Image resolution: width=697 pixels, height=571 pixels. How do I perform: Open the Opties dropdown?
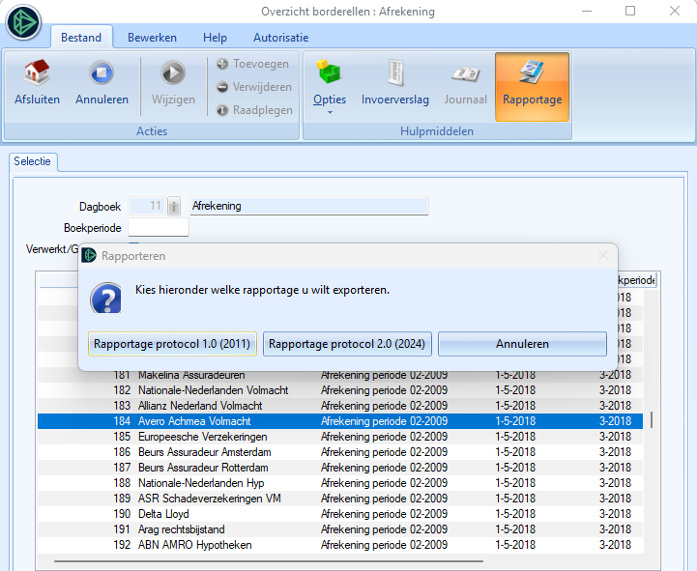click(330, 86)
